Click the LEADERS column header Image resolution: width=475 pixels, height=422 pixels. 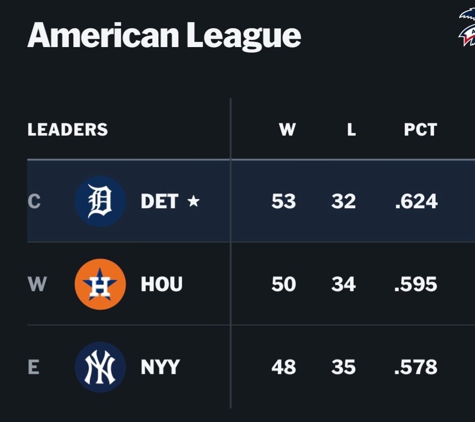pos(68,129)
